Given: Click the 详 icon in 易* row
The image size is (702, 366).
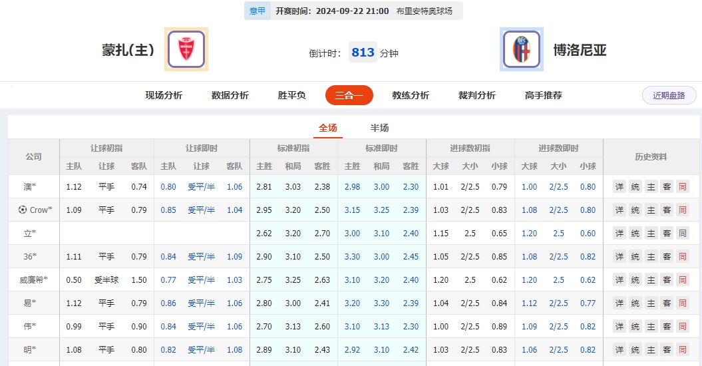Looking at the screenshot, I should point(619,303).
